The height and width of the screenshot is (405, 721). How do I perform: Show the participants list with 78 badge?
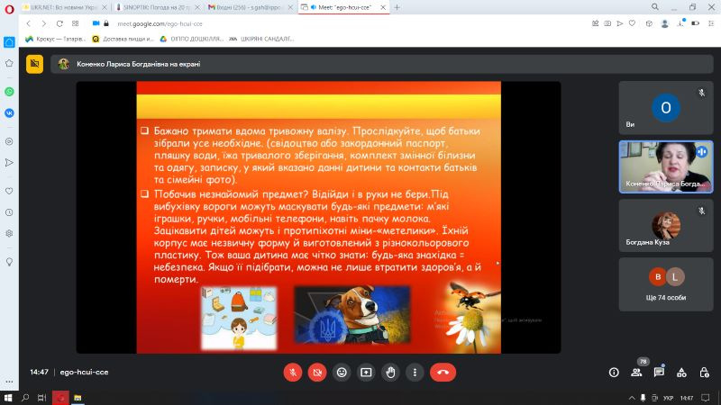(637, 372)
